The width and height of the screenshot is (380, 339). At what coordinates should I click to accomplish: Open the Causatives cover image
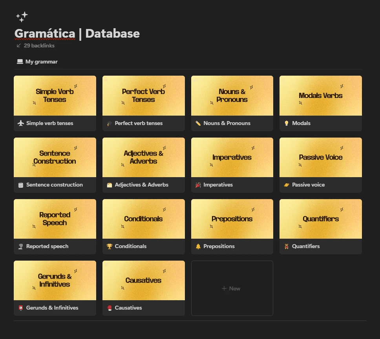pos(144,280)
